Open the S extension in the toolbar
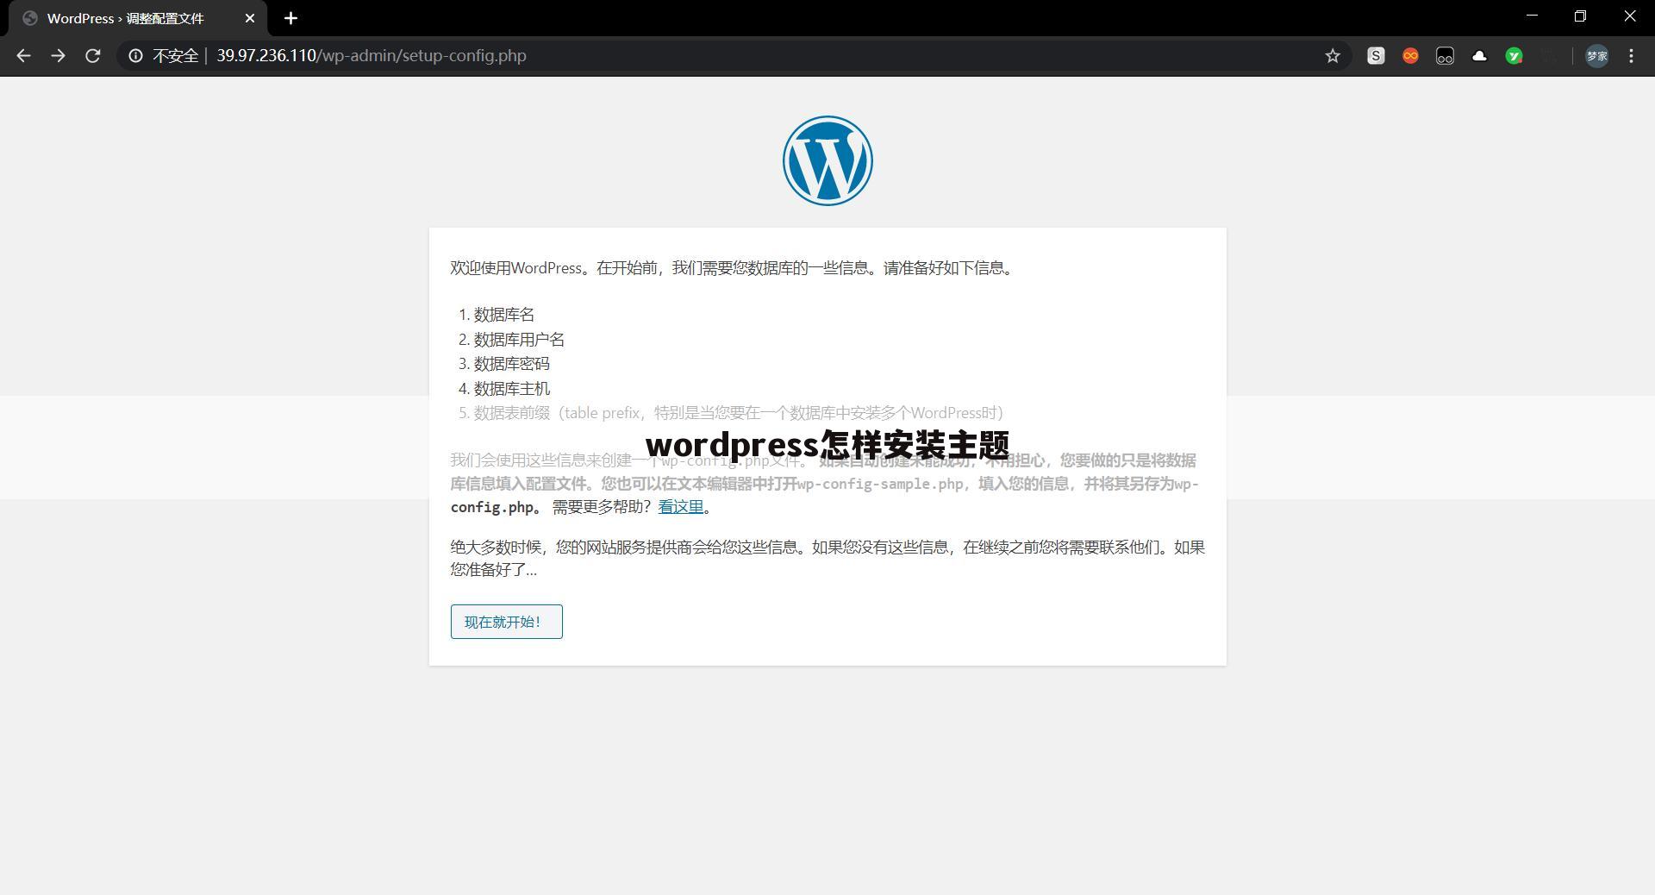 [1376, 55]
